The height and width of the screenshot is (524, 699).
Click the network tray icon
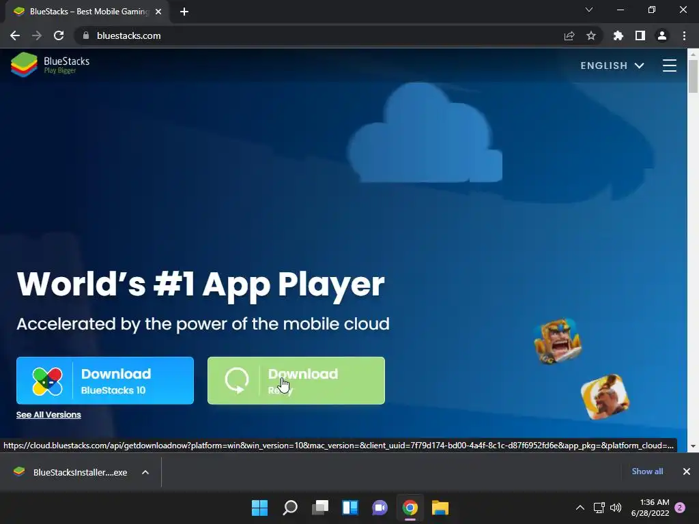coord(599,508)
